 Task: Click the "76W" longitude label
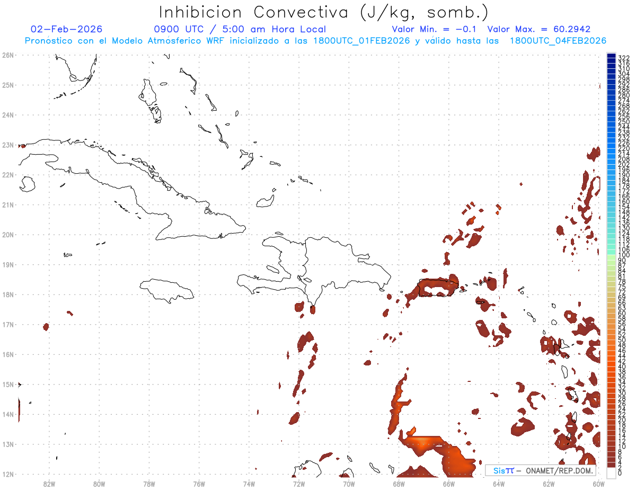[199, 483]
